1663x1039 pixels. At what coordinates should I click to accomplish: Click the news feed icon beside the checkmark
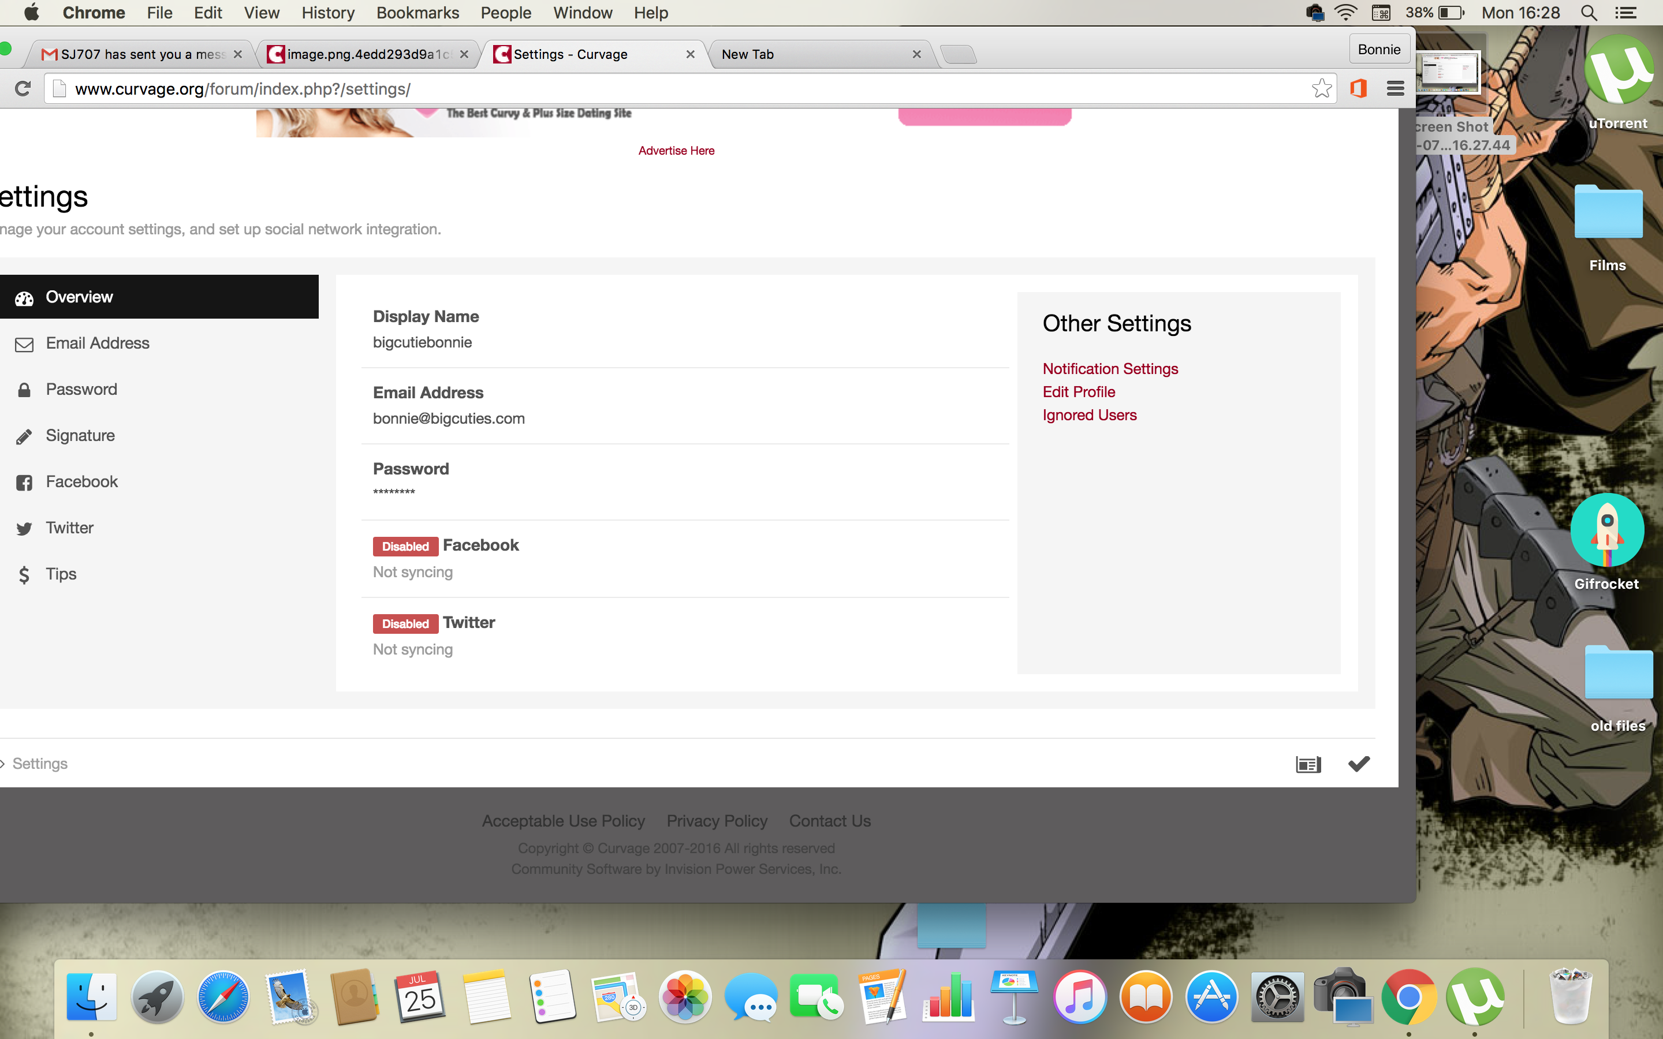click(x=1308, y=764)
